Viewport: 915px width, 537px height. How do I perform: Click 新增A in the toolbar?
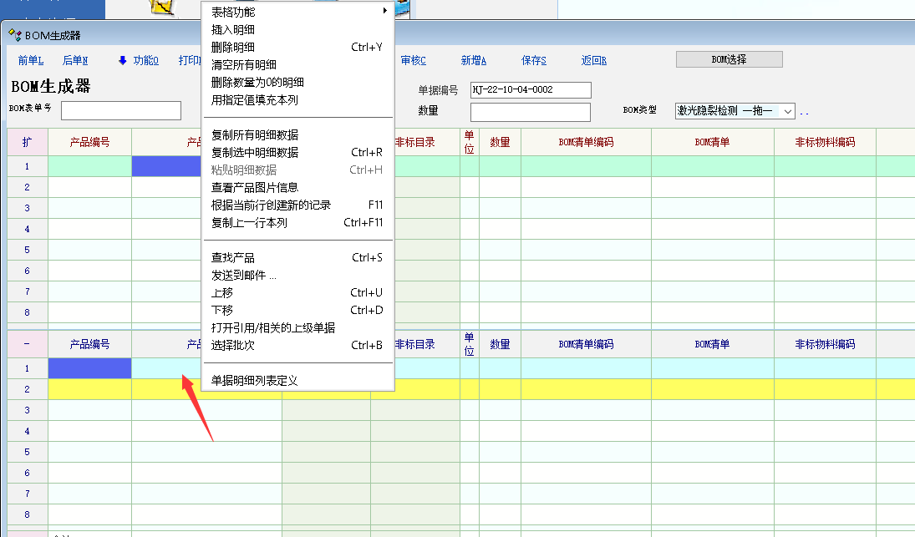tap(473, 60)
